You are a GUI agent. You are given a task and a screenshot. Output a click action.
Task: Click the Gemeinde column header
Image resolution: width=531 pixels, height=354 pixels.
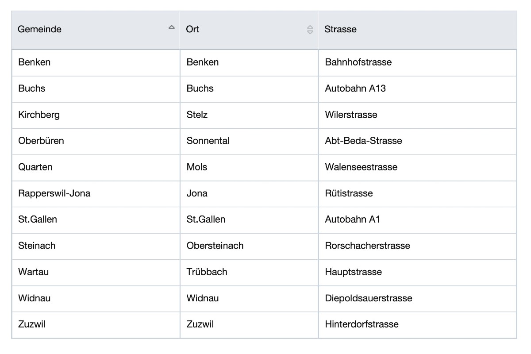tap(40, 29)
